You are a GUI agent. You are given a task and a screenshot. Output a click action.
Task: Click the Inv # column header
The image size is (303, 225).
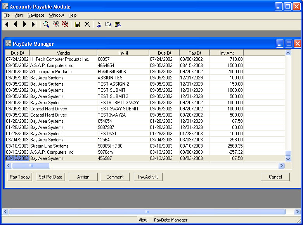tap(123, 53)
